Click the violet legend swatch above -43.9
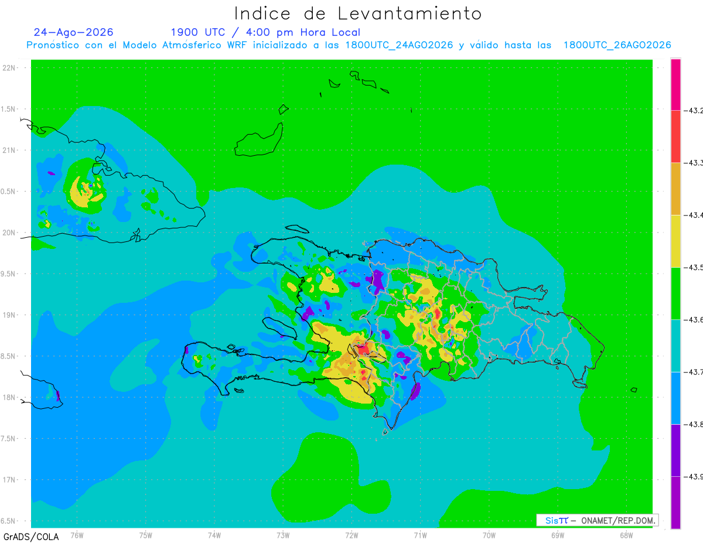 pyautogui.click(x=675, y=450)
